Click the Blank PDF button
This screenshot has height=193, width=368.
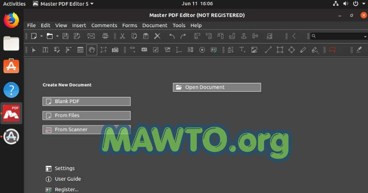(x=86, y=101)
